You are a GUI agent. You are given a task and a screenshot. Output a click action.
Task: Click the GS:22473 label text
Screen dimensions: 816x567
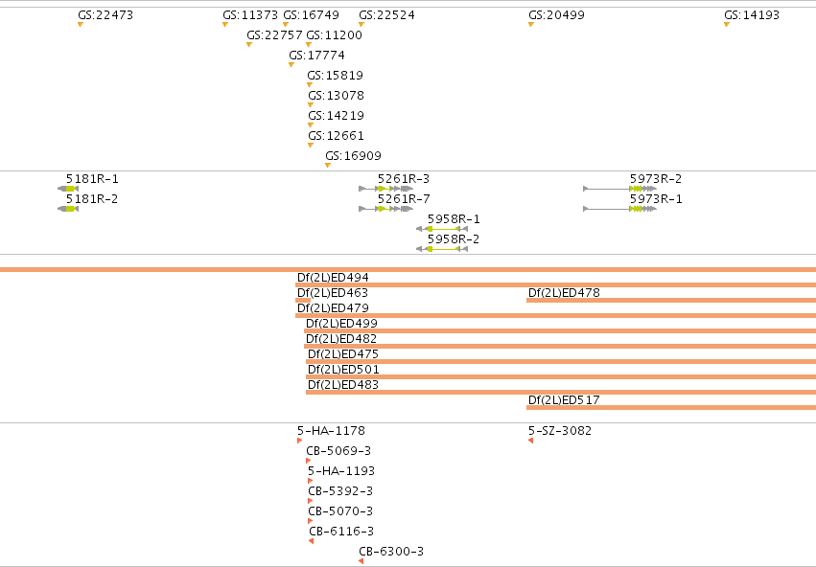105,15
